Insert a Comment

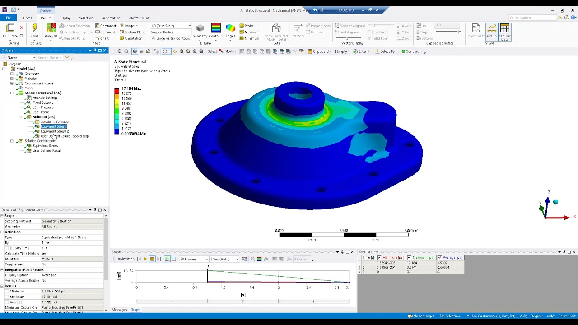pos(105,32)
